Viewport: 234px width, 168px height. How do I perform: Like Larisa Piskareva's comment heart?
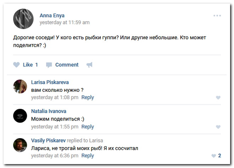pyautogui.click(x=218, y=97)
